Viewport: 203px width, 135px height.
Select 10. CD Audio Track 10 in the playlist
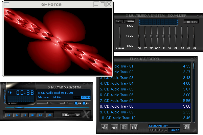tap(145, 118)
